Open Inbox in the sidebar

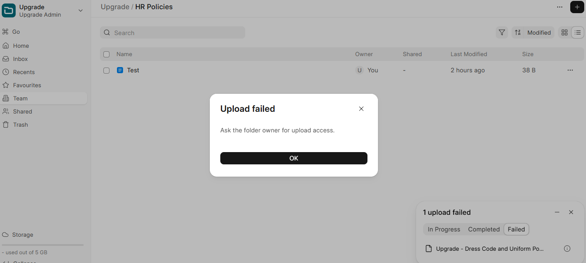tap(44, 59)
